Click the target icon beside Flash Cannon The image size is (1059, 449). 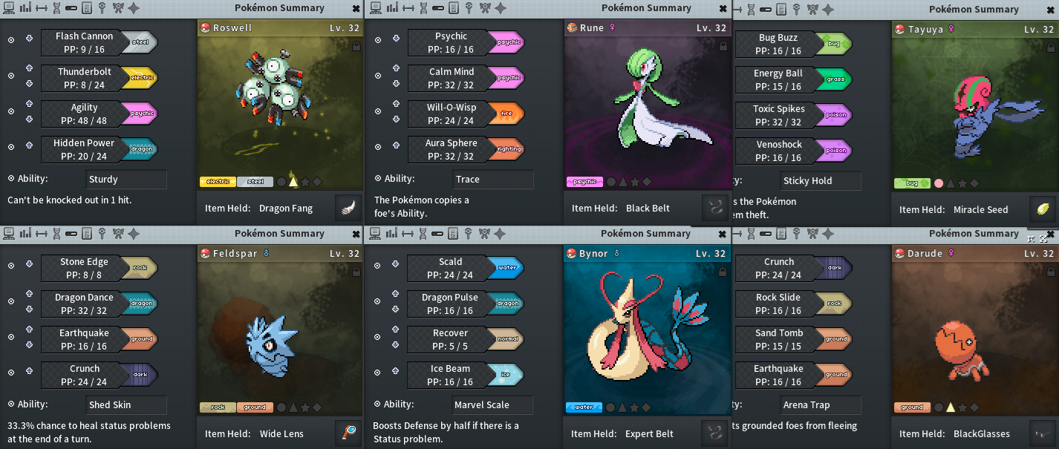(x=11, y=39)
